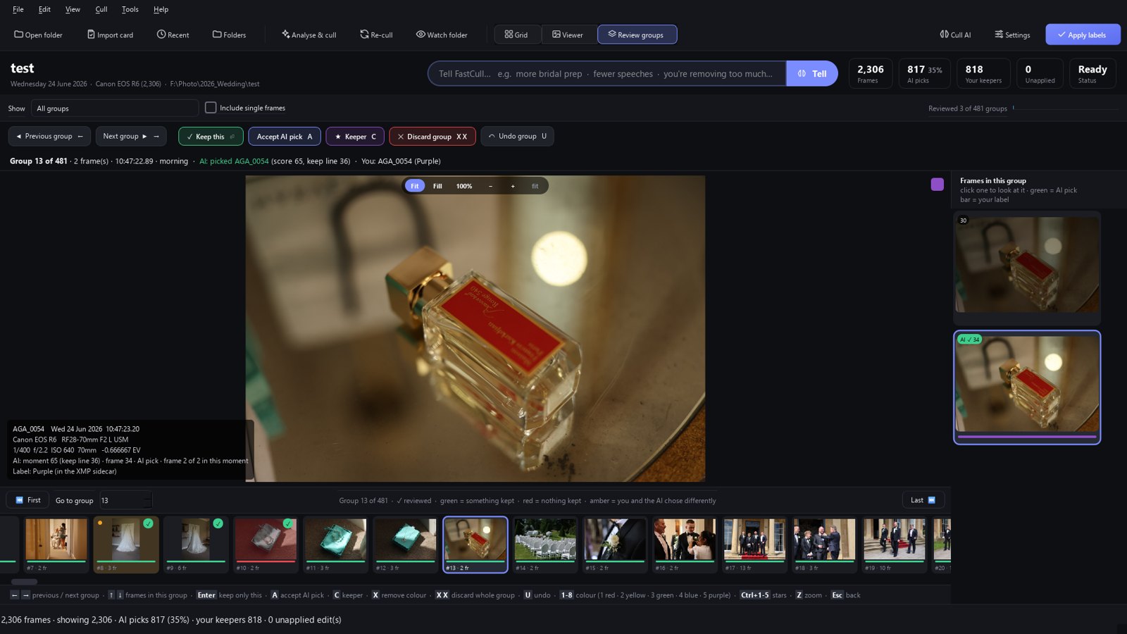Set viewer zoom to 100%
Image resolution: width=1127 pixels, height=634 pixels.
tap(464, 186)
